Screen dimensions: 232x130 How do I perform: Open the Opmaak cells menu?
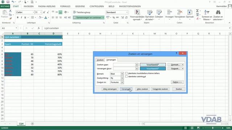[190, 15]
